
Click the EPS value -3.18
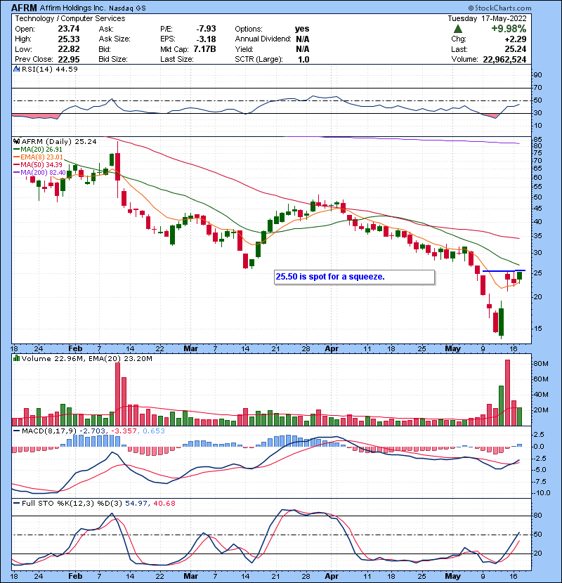click(x=206, y=39)
